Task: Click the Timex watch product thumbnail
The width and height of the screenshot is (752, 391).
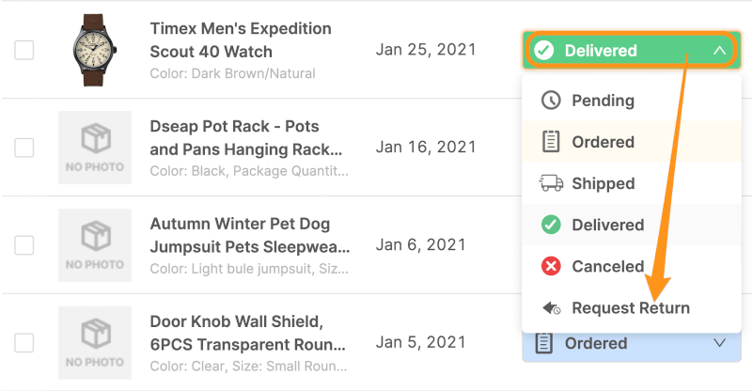Action: tap(95, 50)
